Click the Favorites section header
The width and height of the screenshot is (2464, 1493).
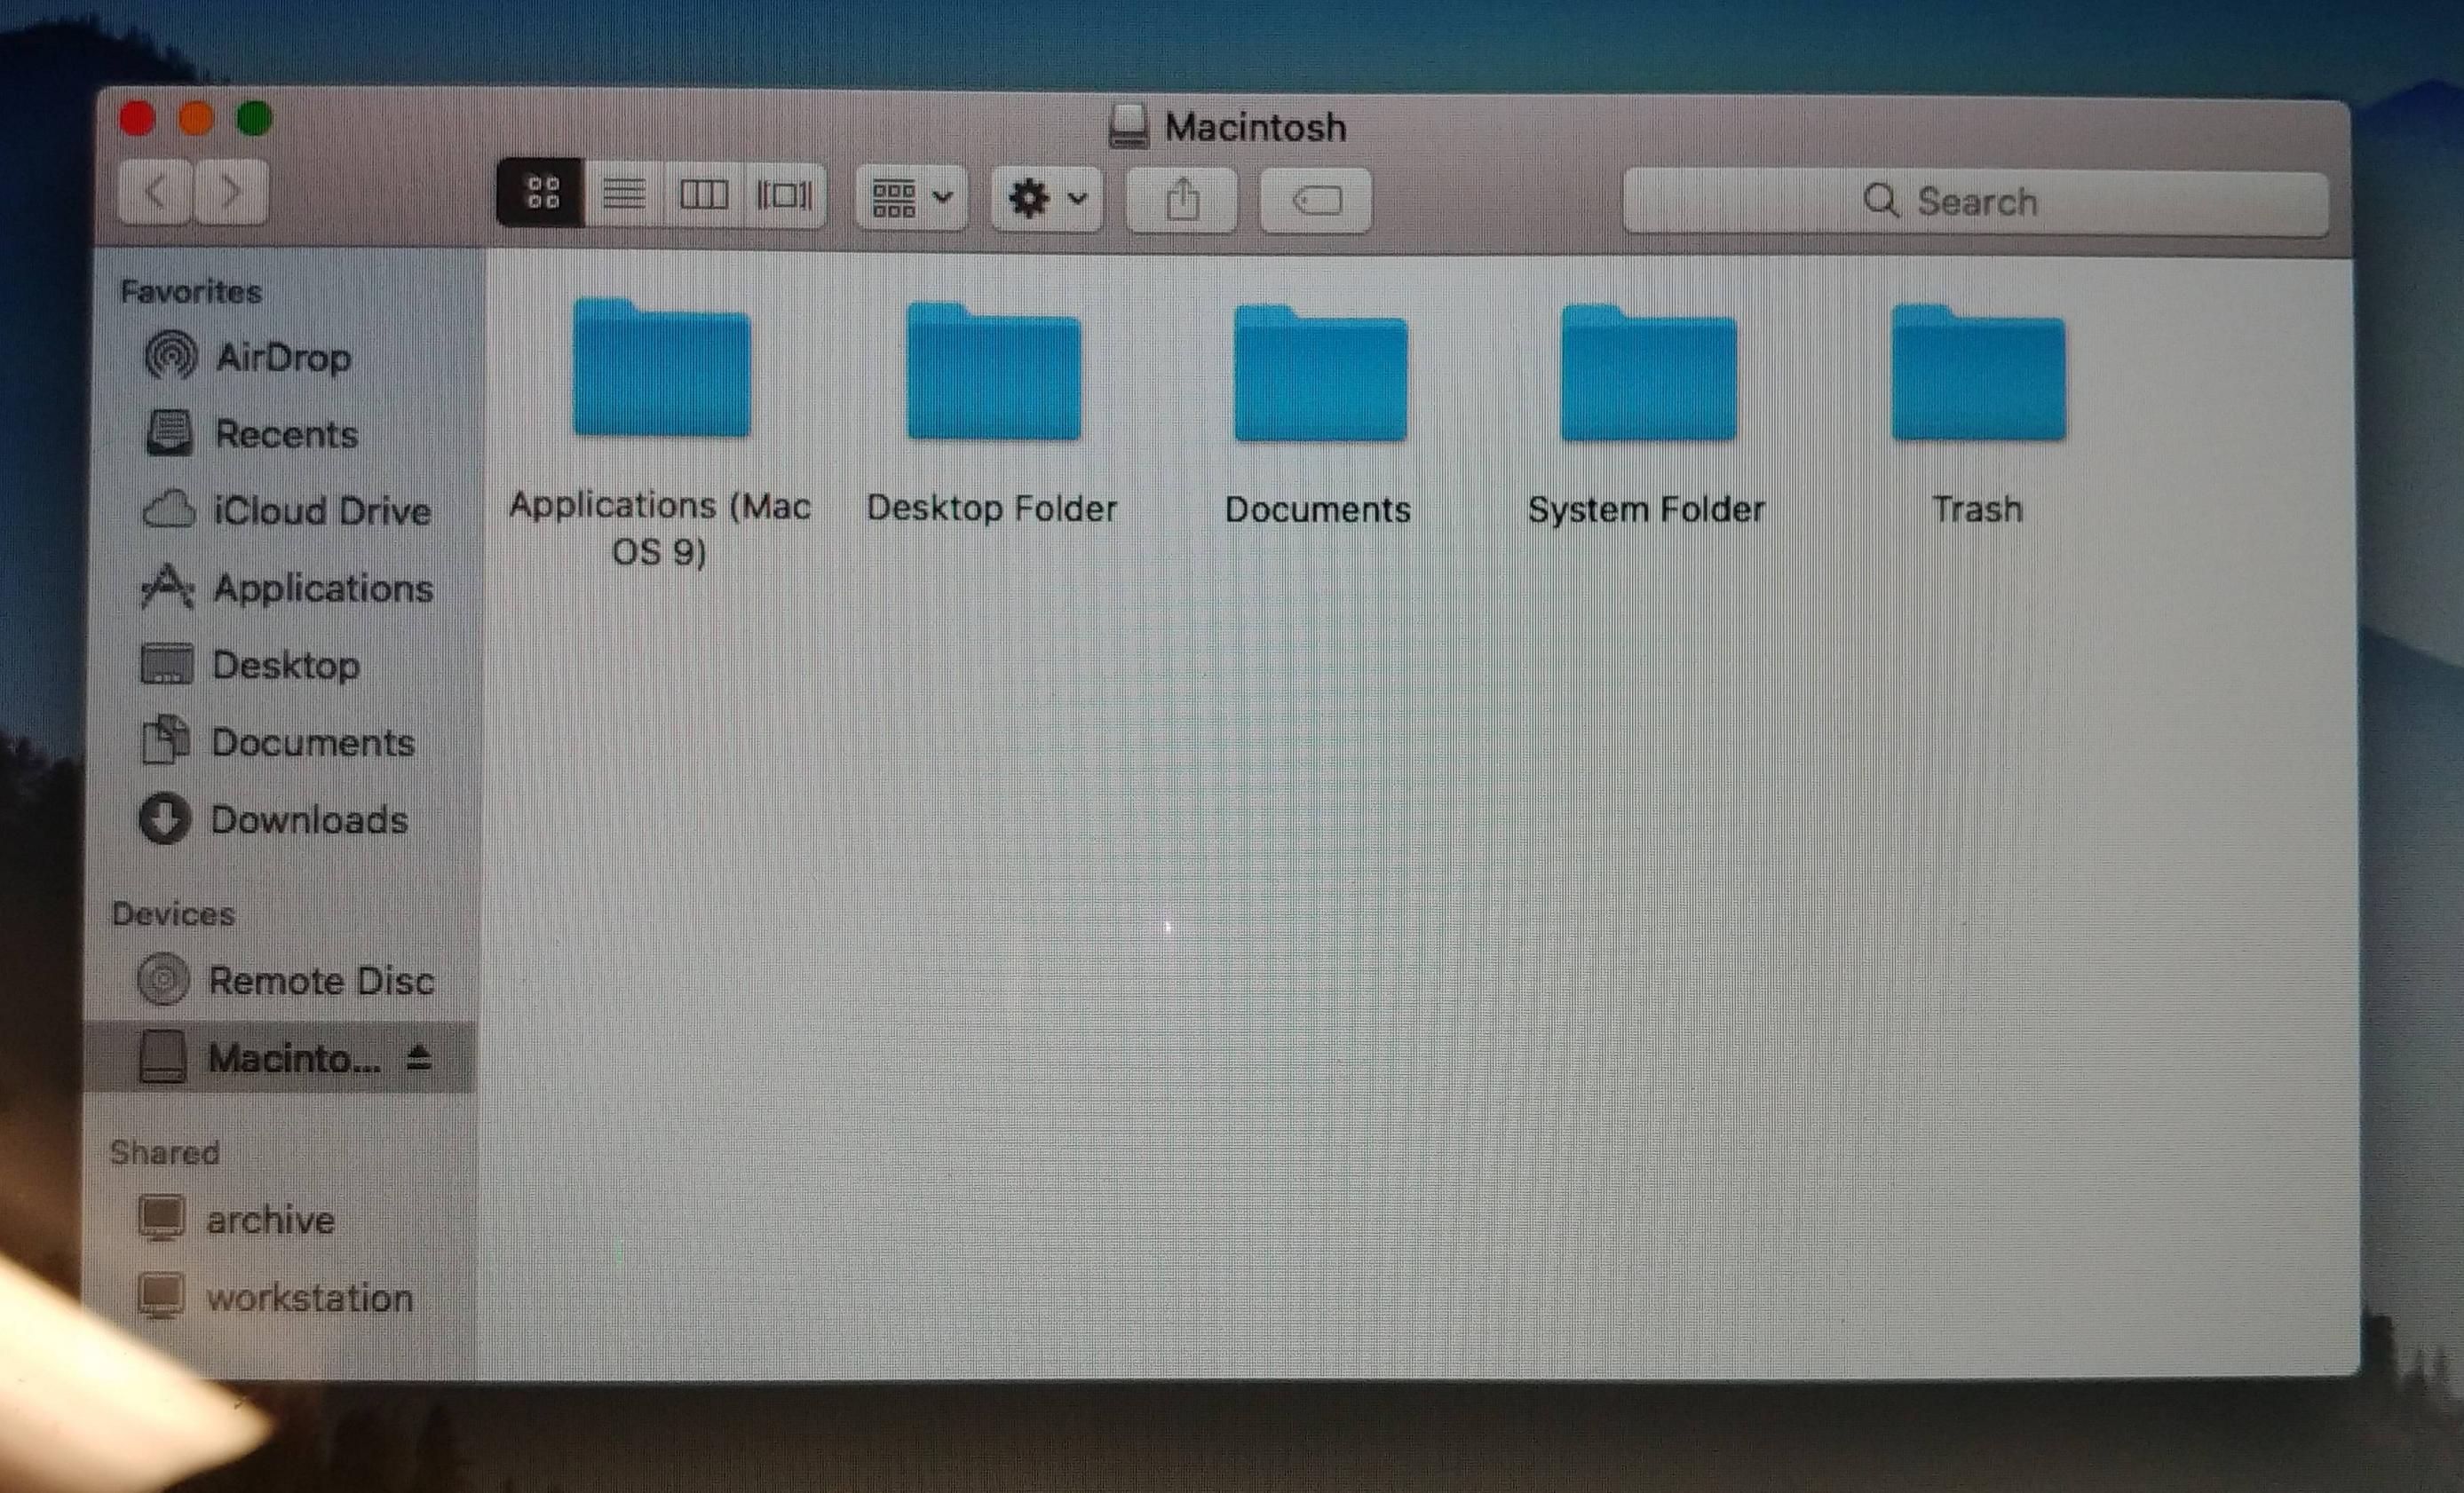(191, 292)
